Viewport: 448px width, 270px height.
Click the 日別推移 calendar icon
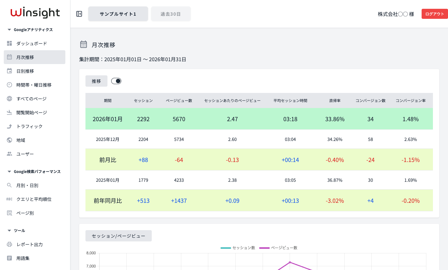pos(9,71)
